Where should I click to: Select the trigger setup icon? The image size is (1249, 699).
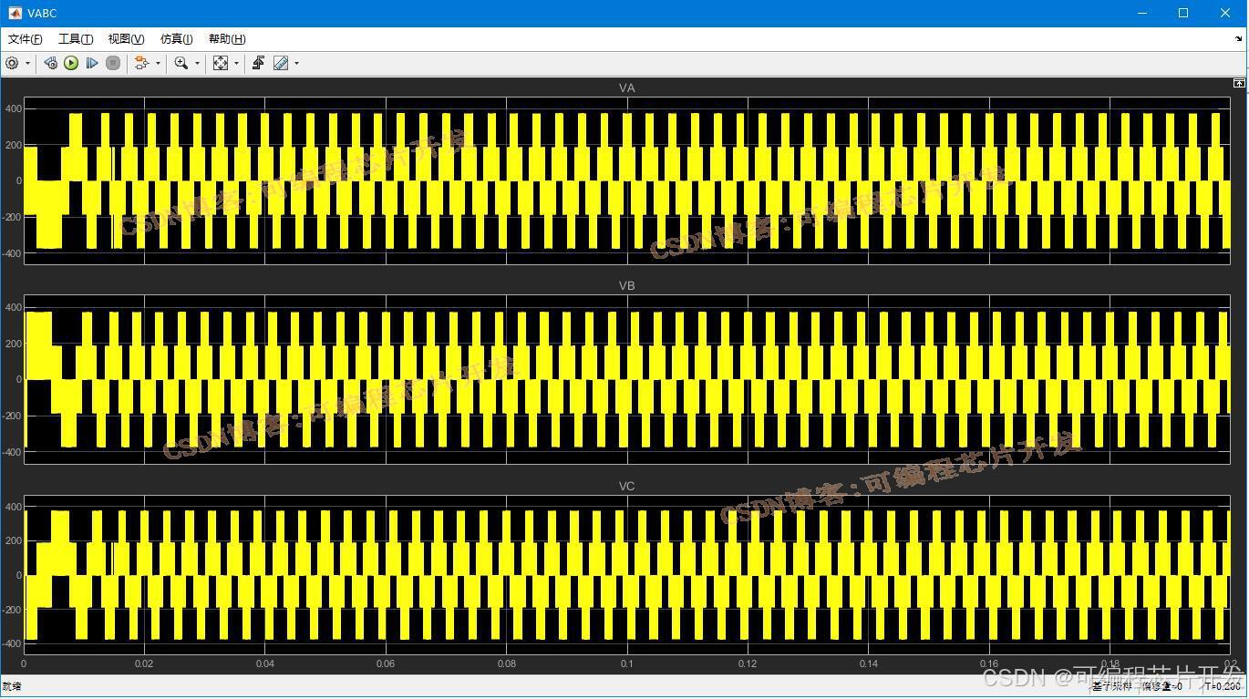pyautogui.click(x=259, y=63)
